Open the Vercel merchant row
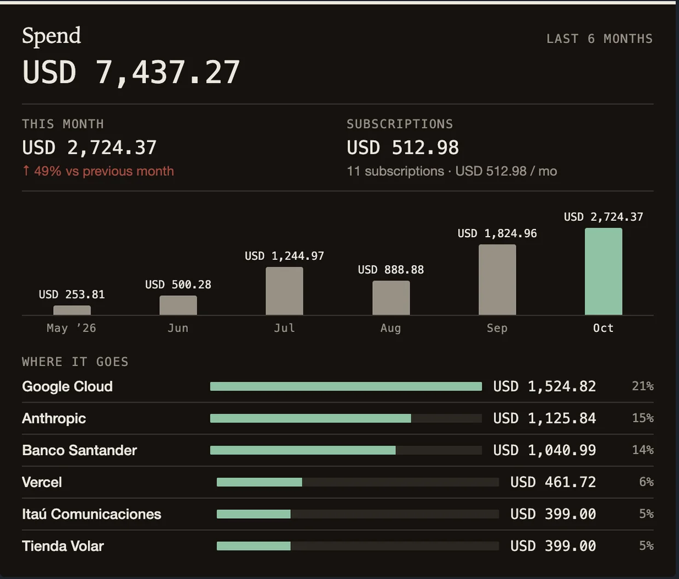Screen dimensions: 679x579 click(338, 482)
